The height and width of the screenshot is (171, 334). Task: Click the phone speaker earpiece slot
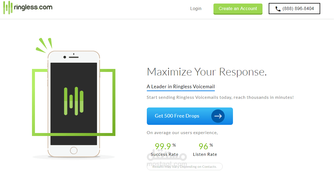coord(74,57)
